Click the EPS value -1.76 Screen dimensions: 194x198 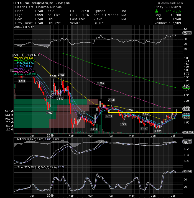pos(85,15)
